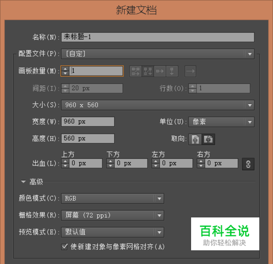This screenshot has width=273, height=264.
Task: Click the 下方 bleed value field
Action: click(131, 163)
